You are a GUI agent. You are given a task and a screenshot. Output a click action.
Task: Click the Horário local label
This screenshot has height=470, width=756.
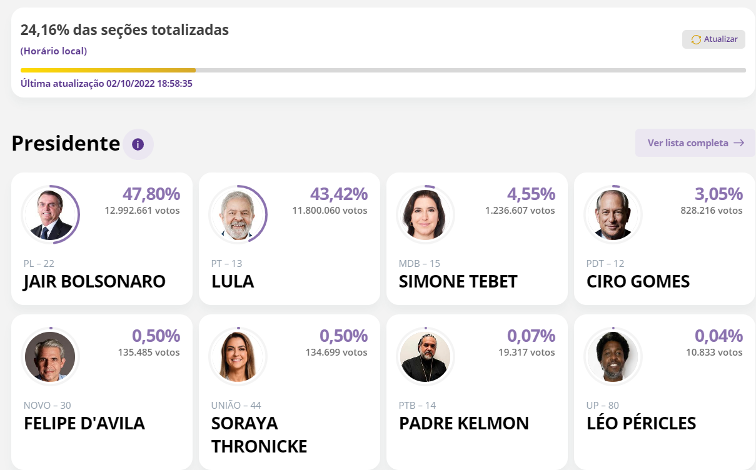54,51
